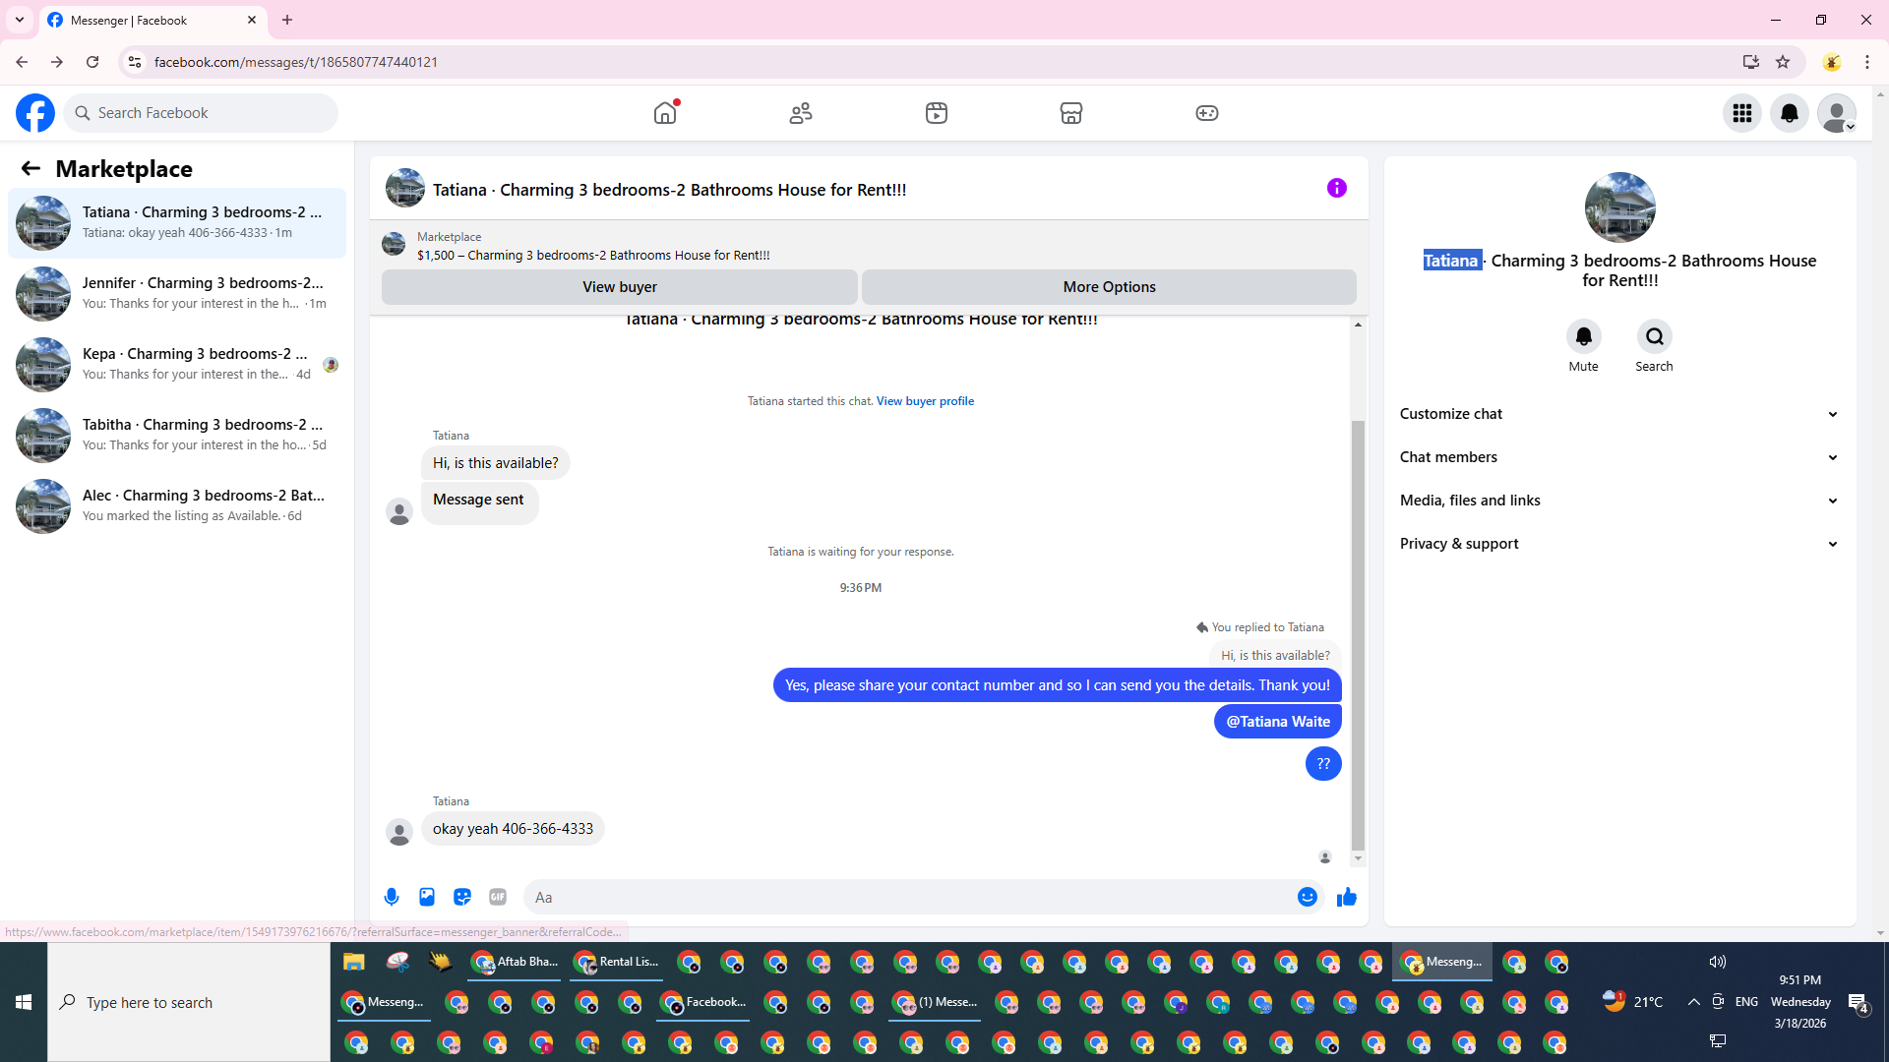This screenshot has height=1062, width=1889.
Task: Send a thumbs-up like
Action: tap(1347, 897)
